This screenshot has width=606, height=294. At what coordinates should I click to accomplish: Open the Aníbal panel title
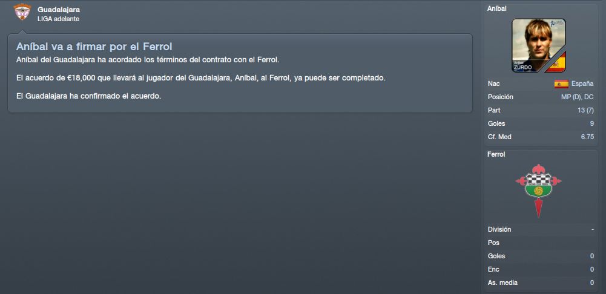click(x=496, y=8)
